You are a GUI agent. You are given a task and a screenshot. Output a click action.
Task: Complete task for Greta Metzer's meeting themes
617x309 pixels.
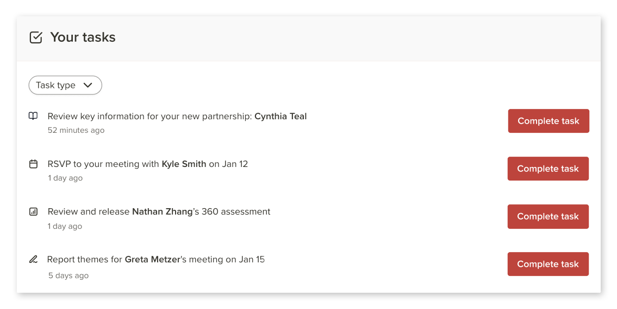[548, 264]
